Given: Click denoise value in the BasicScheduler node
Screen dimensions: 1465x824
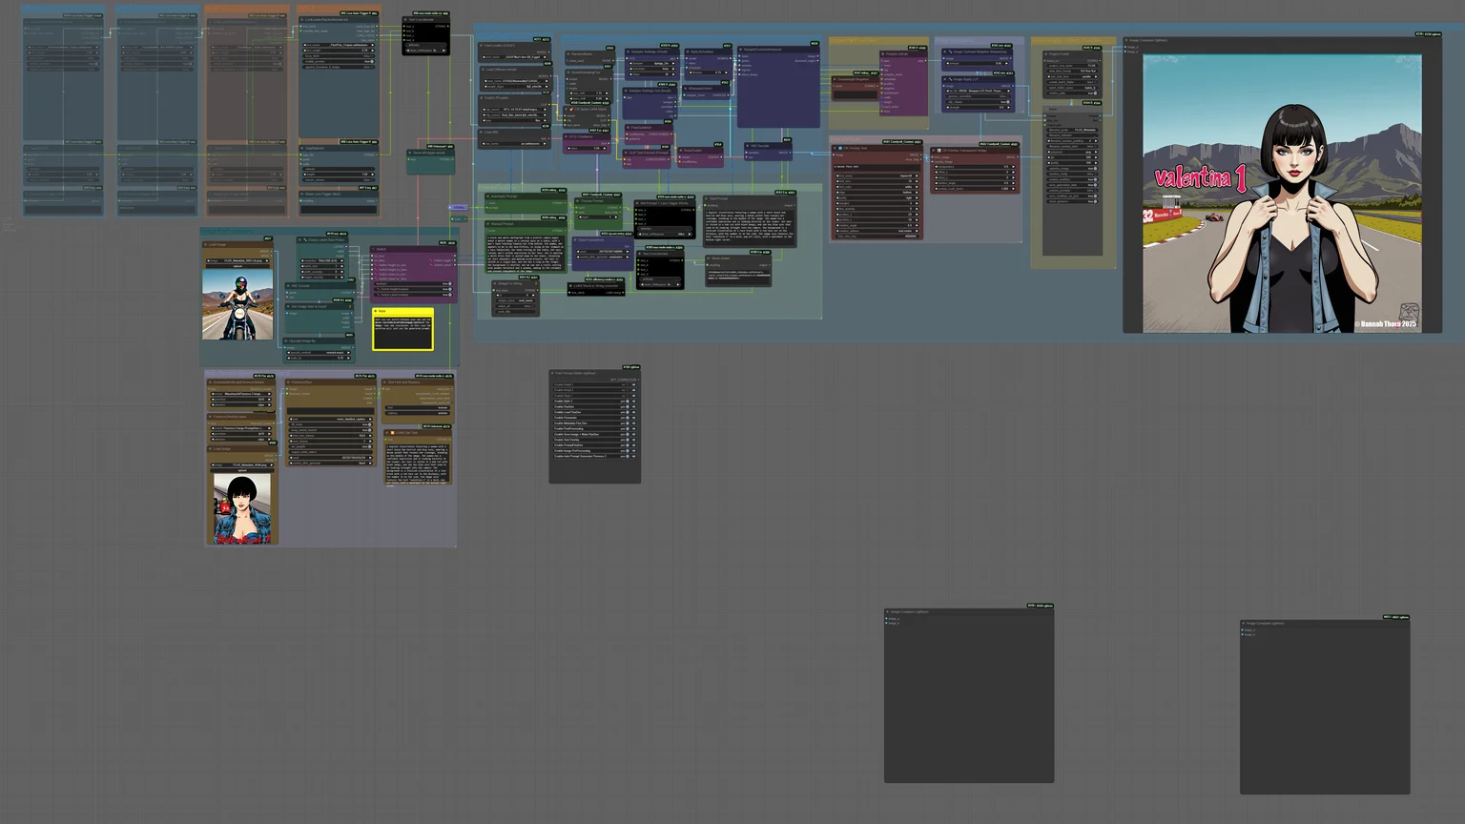Looking at the screenshot, I should pyautogui.click(x=708, y=72).
